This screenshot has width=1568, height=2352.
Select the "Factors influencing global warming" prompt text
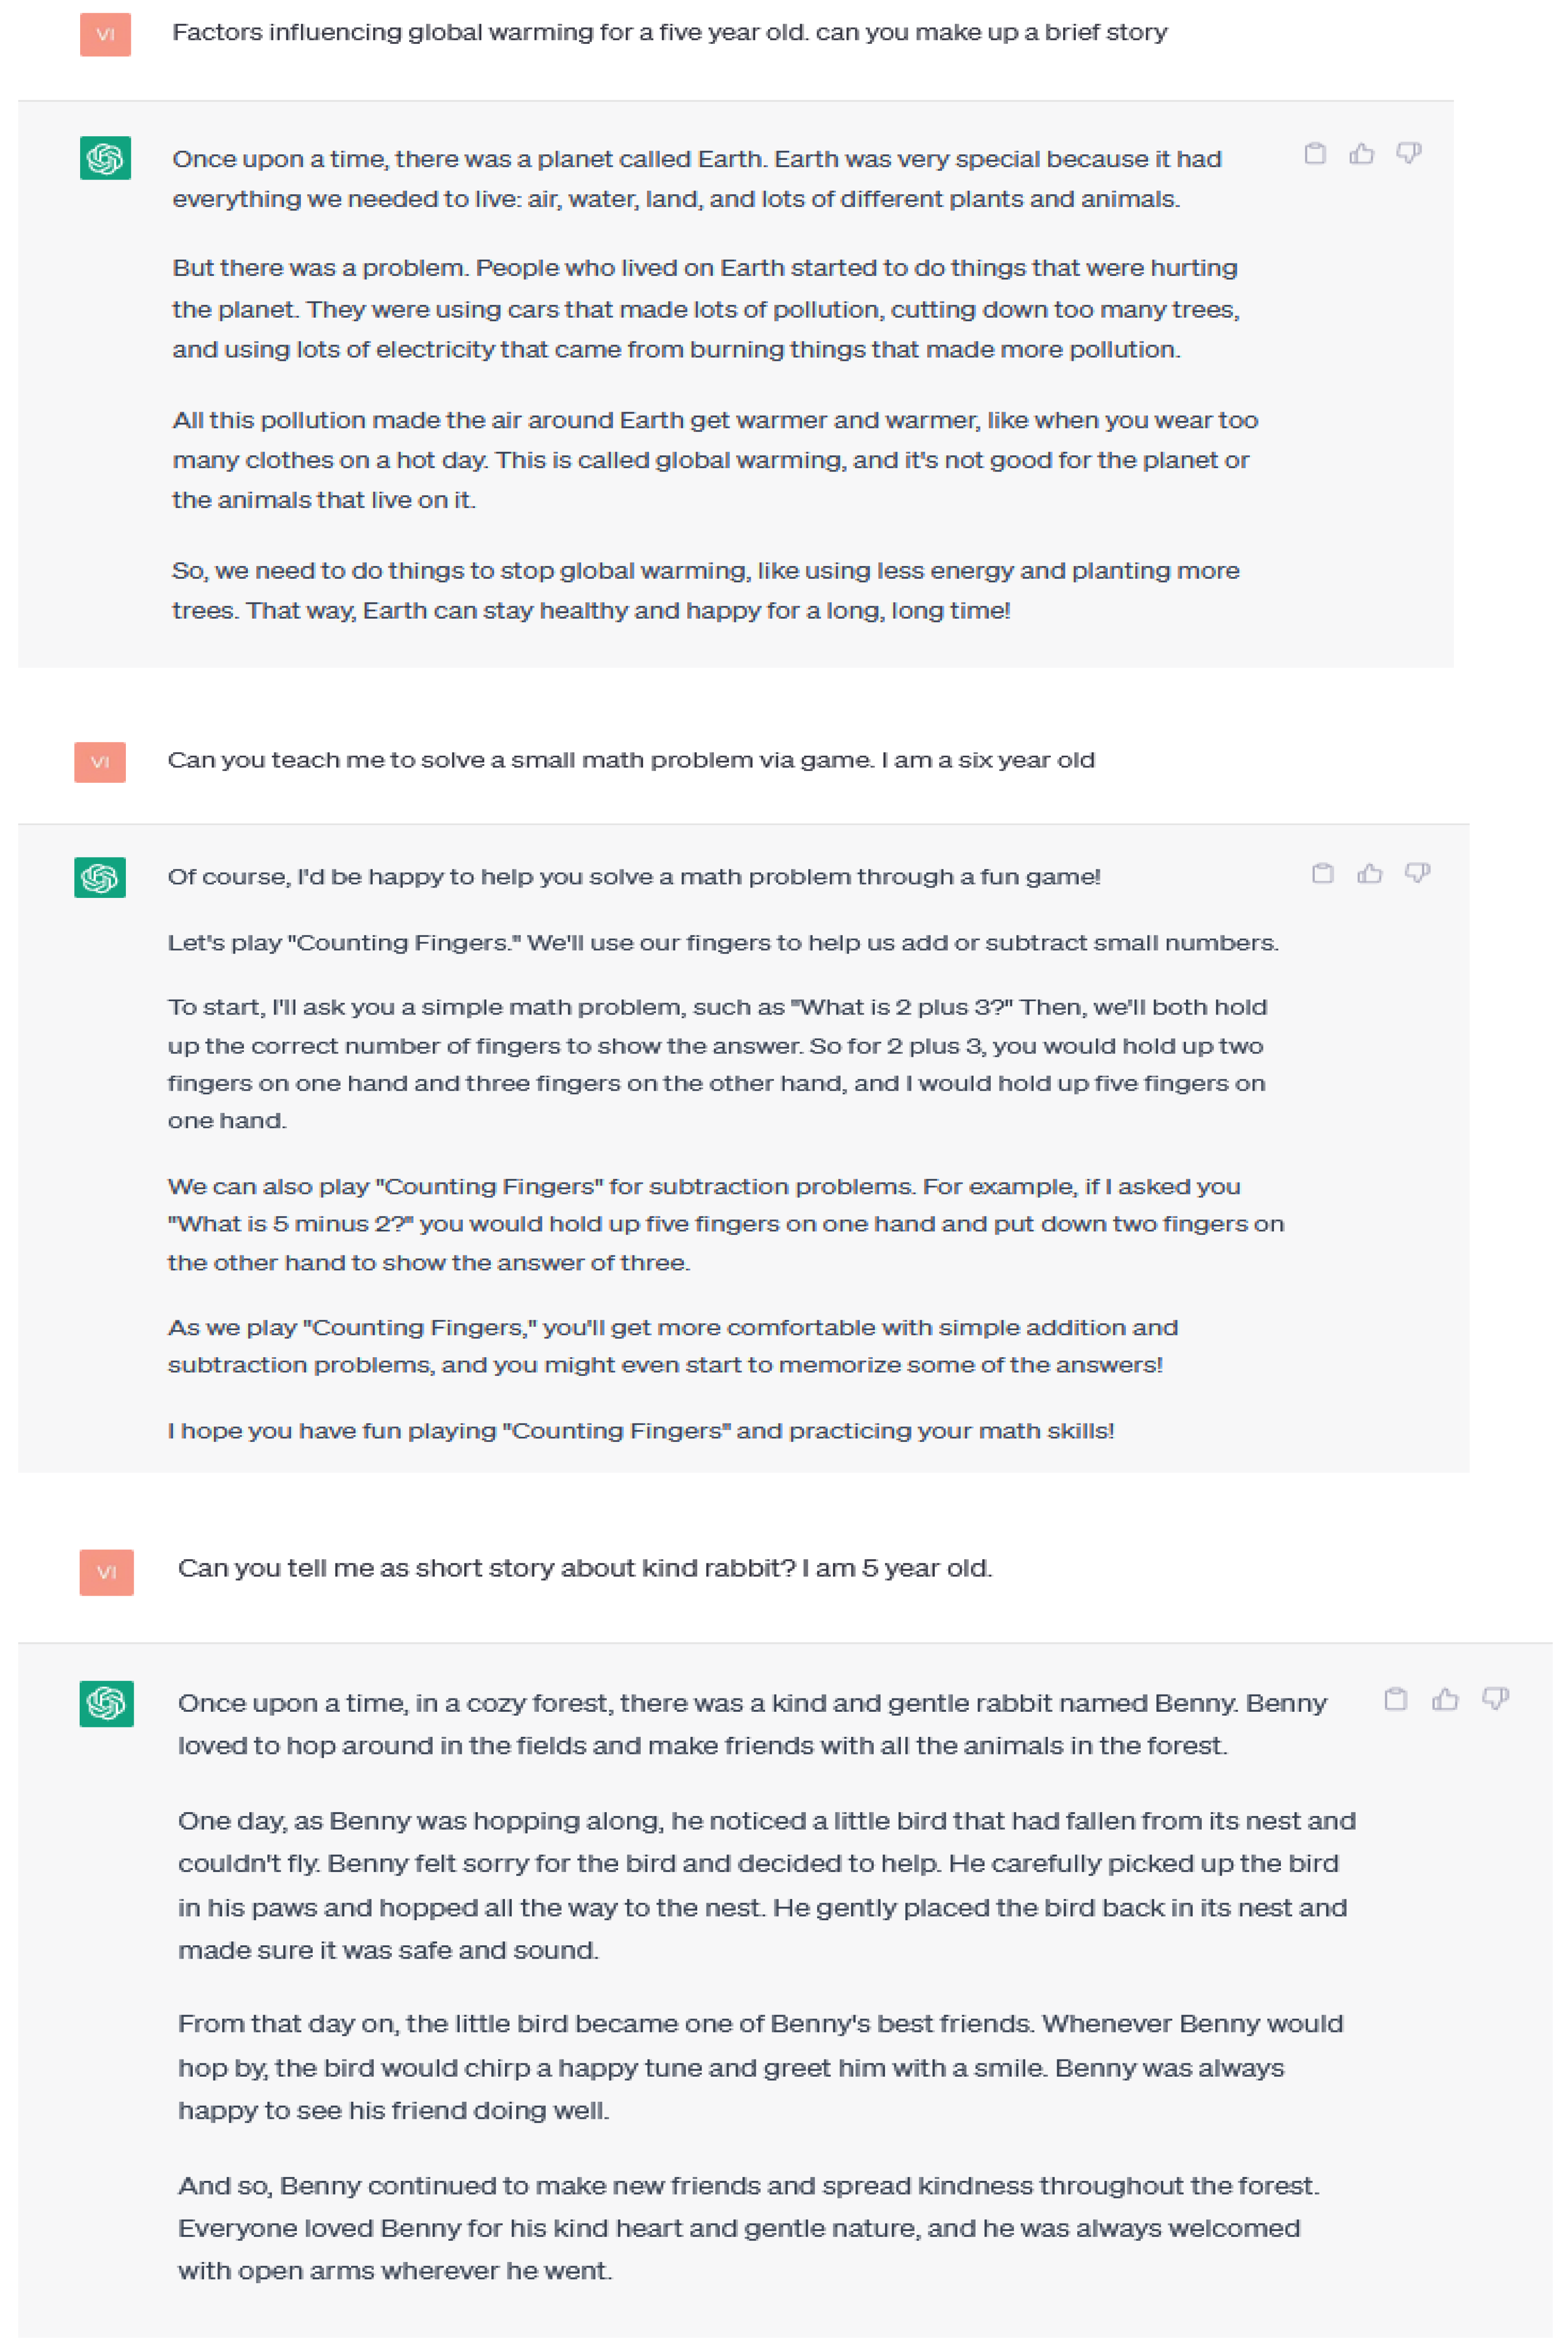coord(669,32)
